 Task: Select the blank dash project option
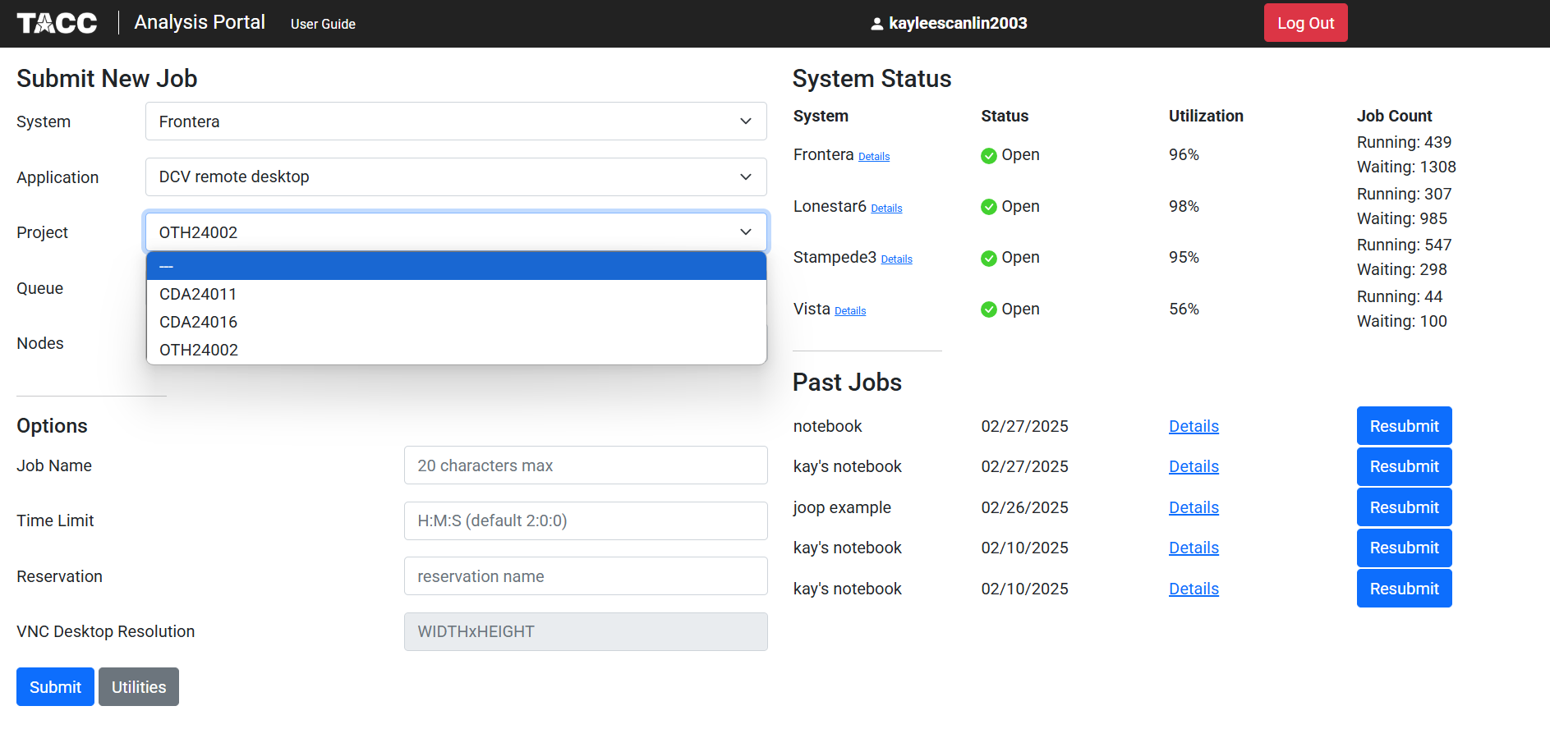(x=456, y=266)
